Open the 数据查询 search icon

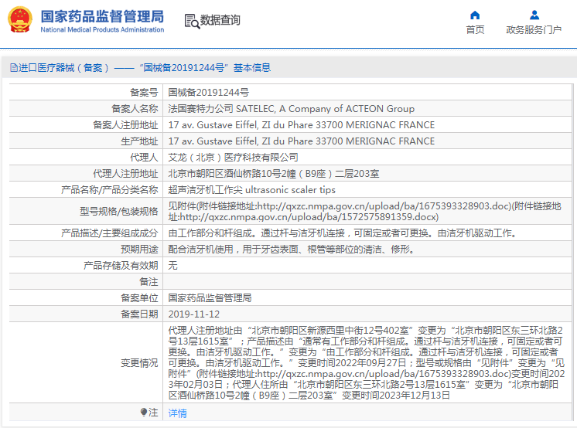[x=192, y=21]
